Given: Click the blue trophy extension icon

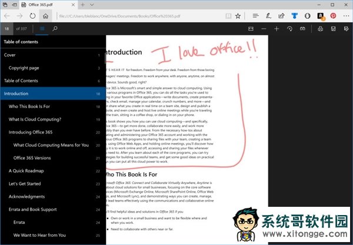Looking at the screenshot, I should click(294, 16).
